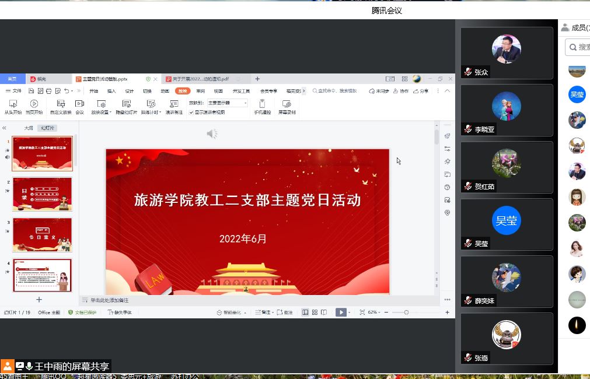
Task: Open 手机遥控 phone remote tool
Action: coord(262,104)
